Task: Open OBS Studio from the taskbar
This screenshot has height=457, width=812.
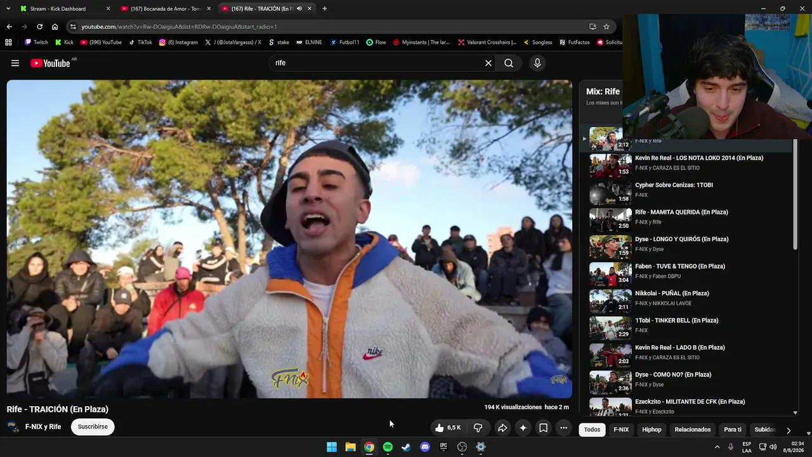Action: tap(462, 447)
